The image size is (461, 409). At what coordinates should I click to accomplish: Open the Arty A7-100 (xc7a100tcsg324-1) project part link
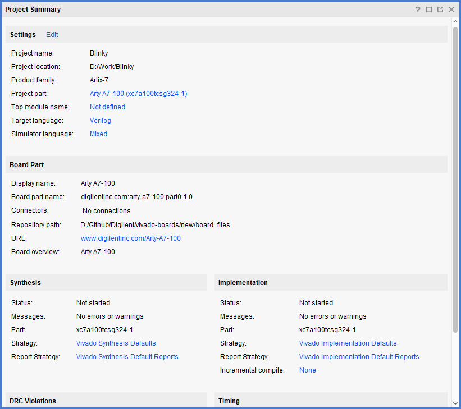pos(139,94)
